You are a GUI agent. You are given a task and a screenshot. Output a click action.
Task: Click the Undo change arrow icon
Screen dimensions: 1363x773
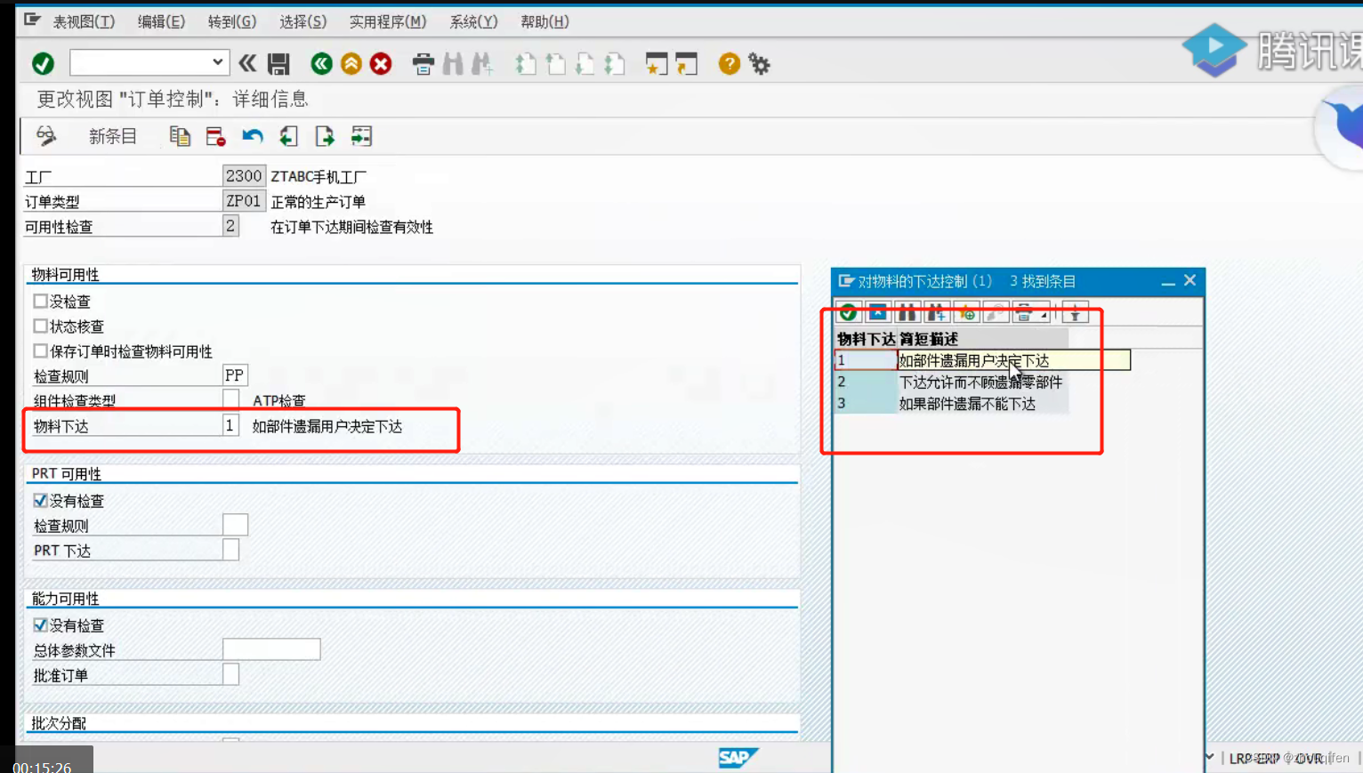point(253,136)
